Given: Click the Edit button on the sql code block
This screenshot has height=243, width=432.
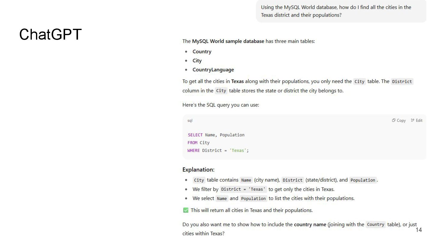Looking at the screenshot, I should tap(417, 120).
